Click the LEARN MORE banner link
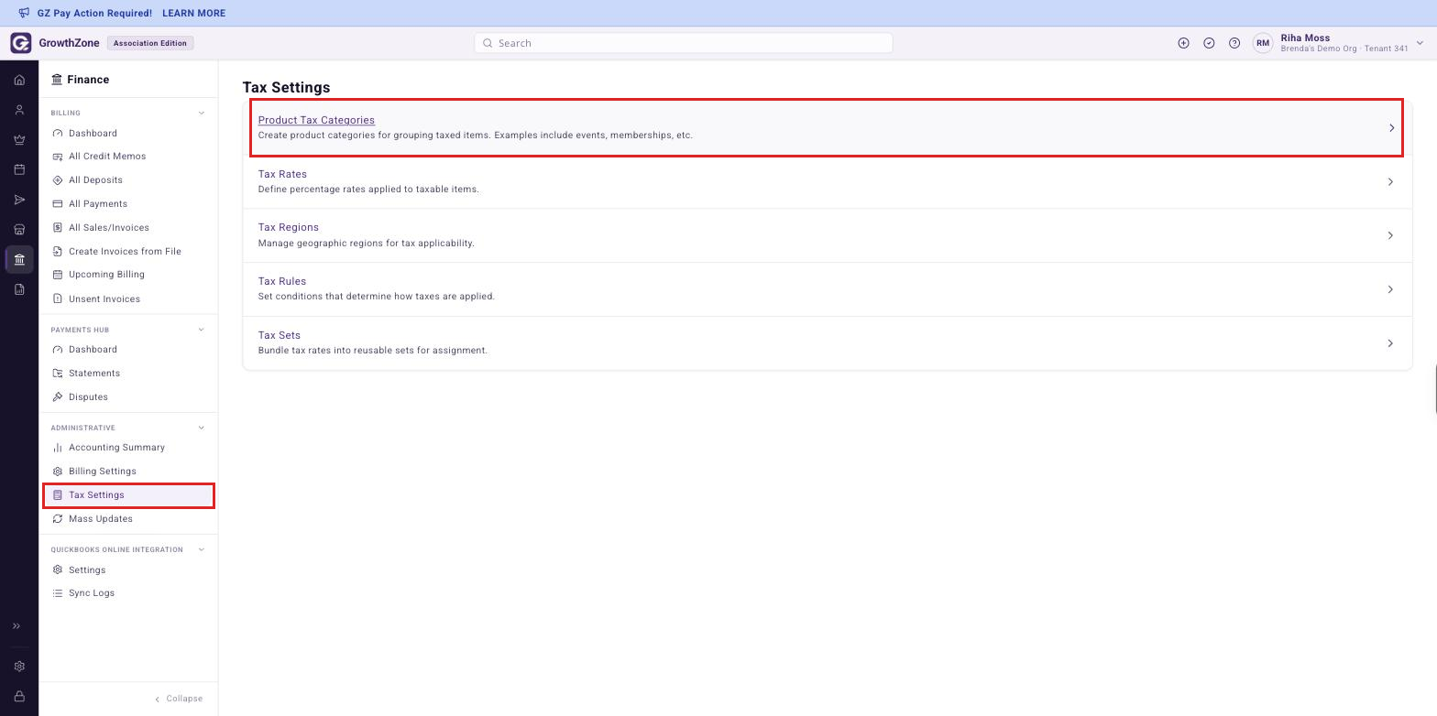The image size is (1437, 716). tap(193, 13)
